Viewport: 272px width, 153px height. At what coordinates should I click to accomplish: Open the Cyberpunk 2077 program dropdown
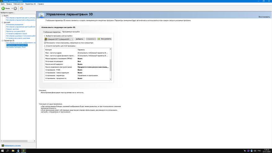[72, 39]
